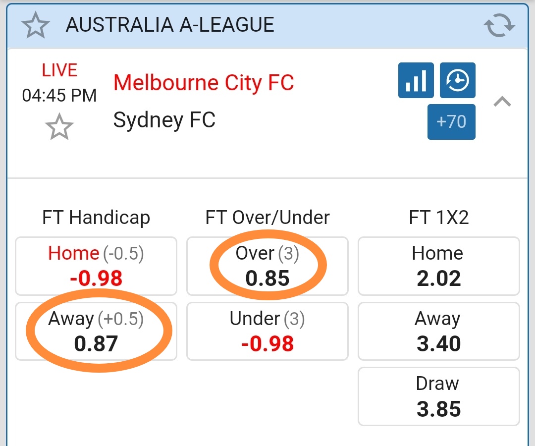Tap the AUSTRALIA A-LEAGUE league title
Image resolution: width=535 pixels, height=446 pixels.
pos(170,25)
